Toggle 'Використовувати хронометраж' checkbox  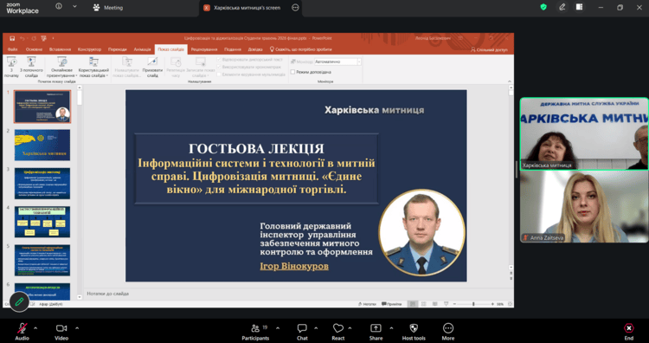click(220, 67)
